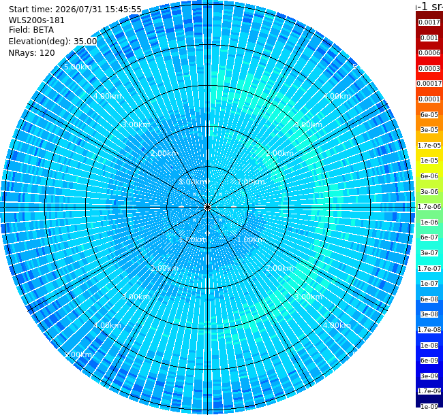Screen dimensions: 443x415
Task: Select the 0.0003 red colorbar swatch
Action: click(429, 69)
